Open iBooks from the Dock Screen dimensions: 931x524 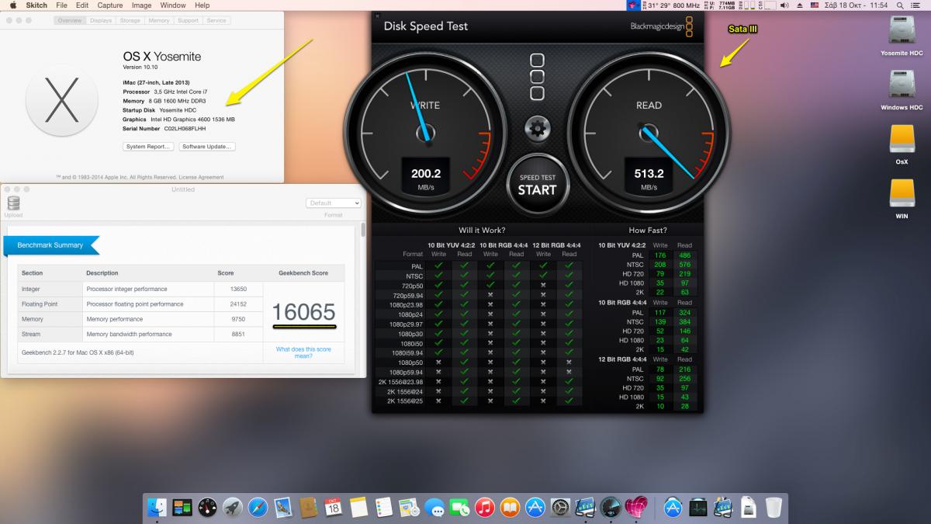510,508
